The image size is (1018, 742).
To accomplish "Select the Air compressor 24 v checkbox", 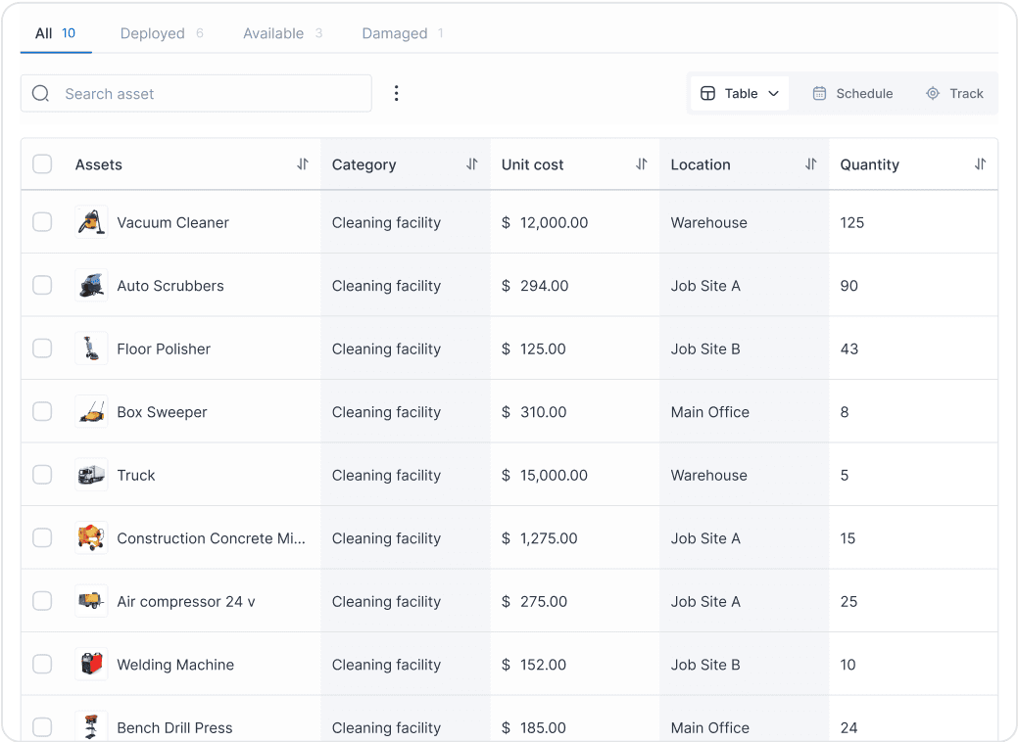I will (x=42, y=601).
